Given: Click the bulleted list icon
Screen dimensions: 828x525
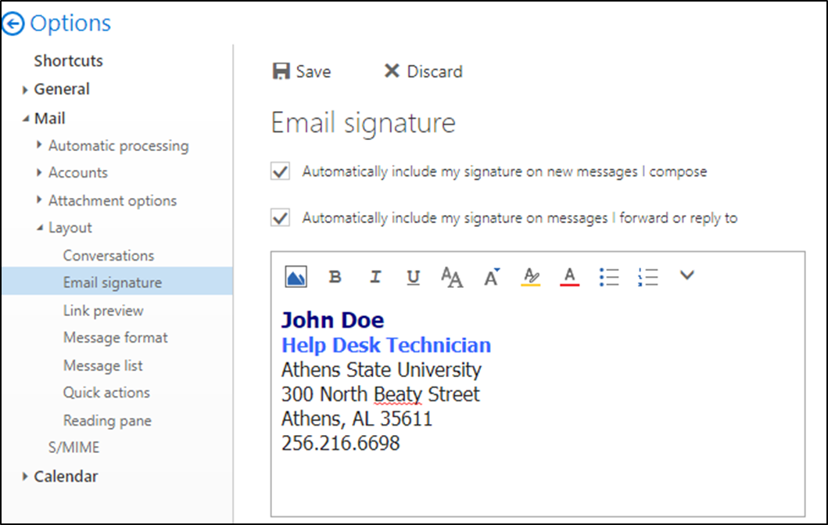Looking at the screenshot, I should pos(609,276).
